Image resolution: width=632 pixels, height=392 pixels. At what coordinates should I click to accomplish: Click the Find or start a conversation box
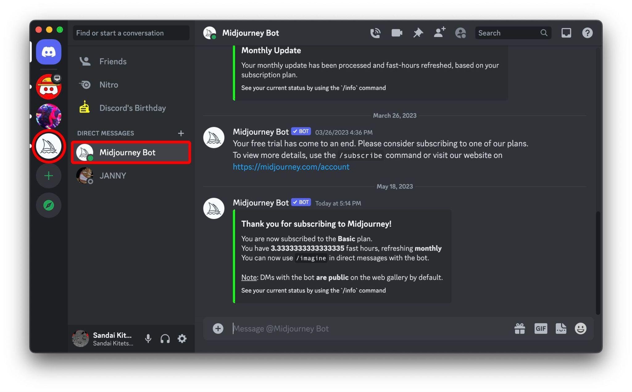(x=131, y=33)
